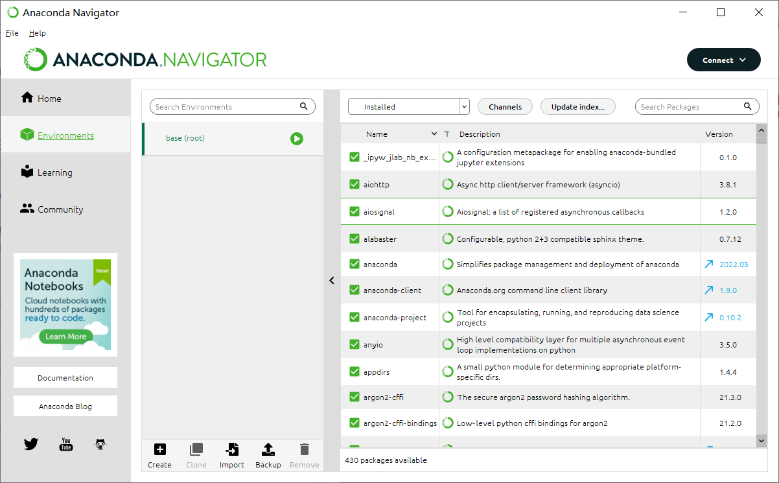779x483 pixels.
Task: Open the Installed package filter dropdown
Action: click(408, 107)
